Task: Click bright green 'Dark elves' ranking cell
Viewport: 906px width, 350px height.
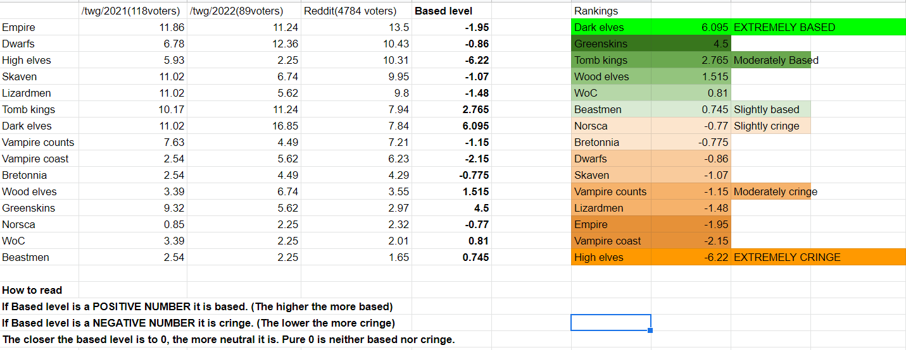Action: 611,28
